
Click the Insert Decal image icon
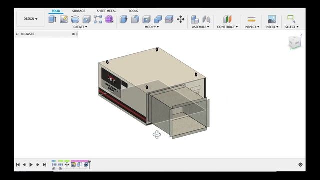click(272, 19)
